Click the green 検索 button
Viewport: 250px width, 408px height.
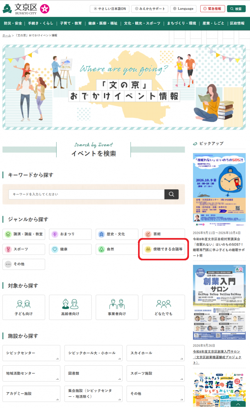click(x=236, y=9)
